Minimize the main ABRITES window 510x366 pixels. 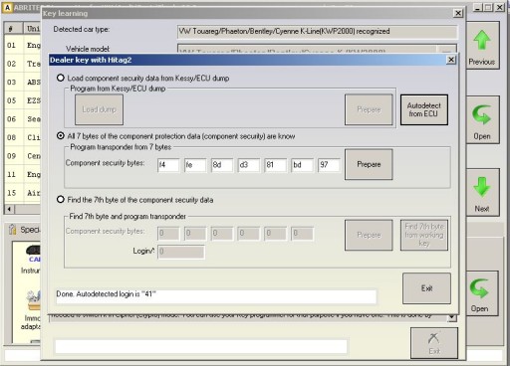[478, 7]
